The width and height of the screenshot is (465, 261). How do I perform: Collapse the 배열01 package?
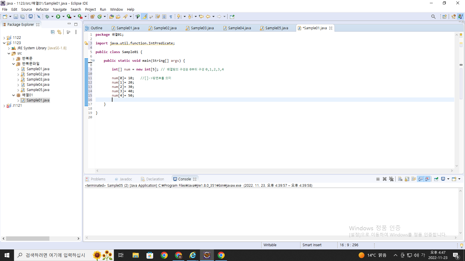13,95
